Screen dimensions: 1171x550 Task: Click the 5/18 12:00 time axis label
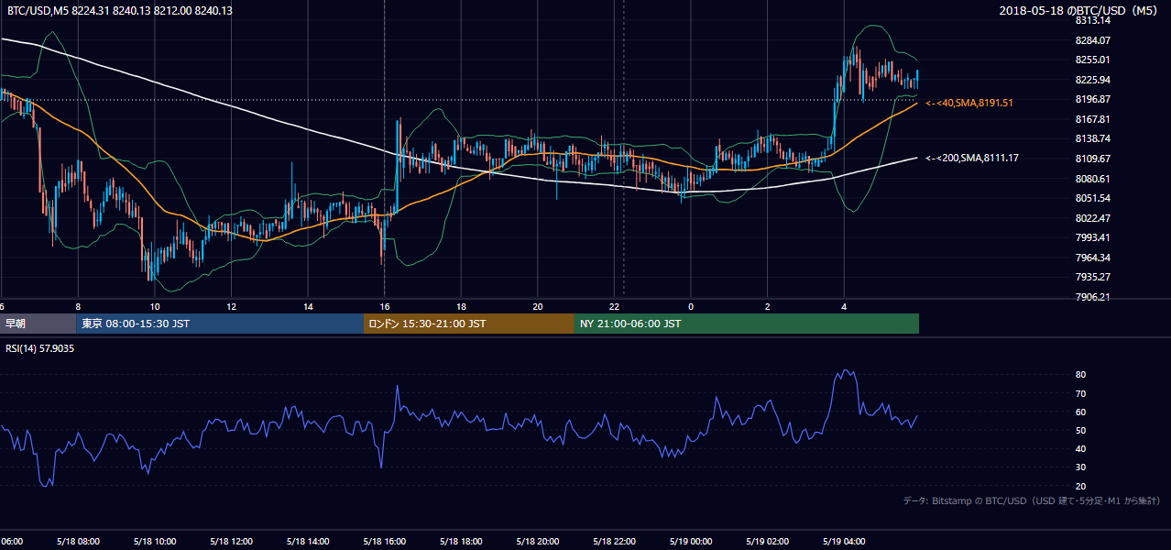[230, 542]
